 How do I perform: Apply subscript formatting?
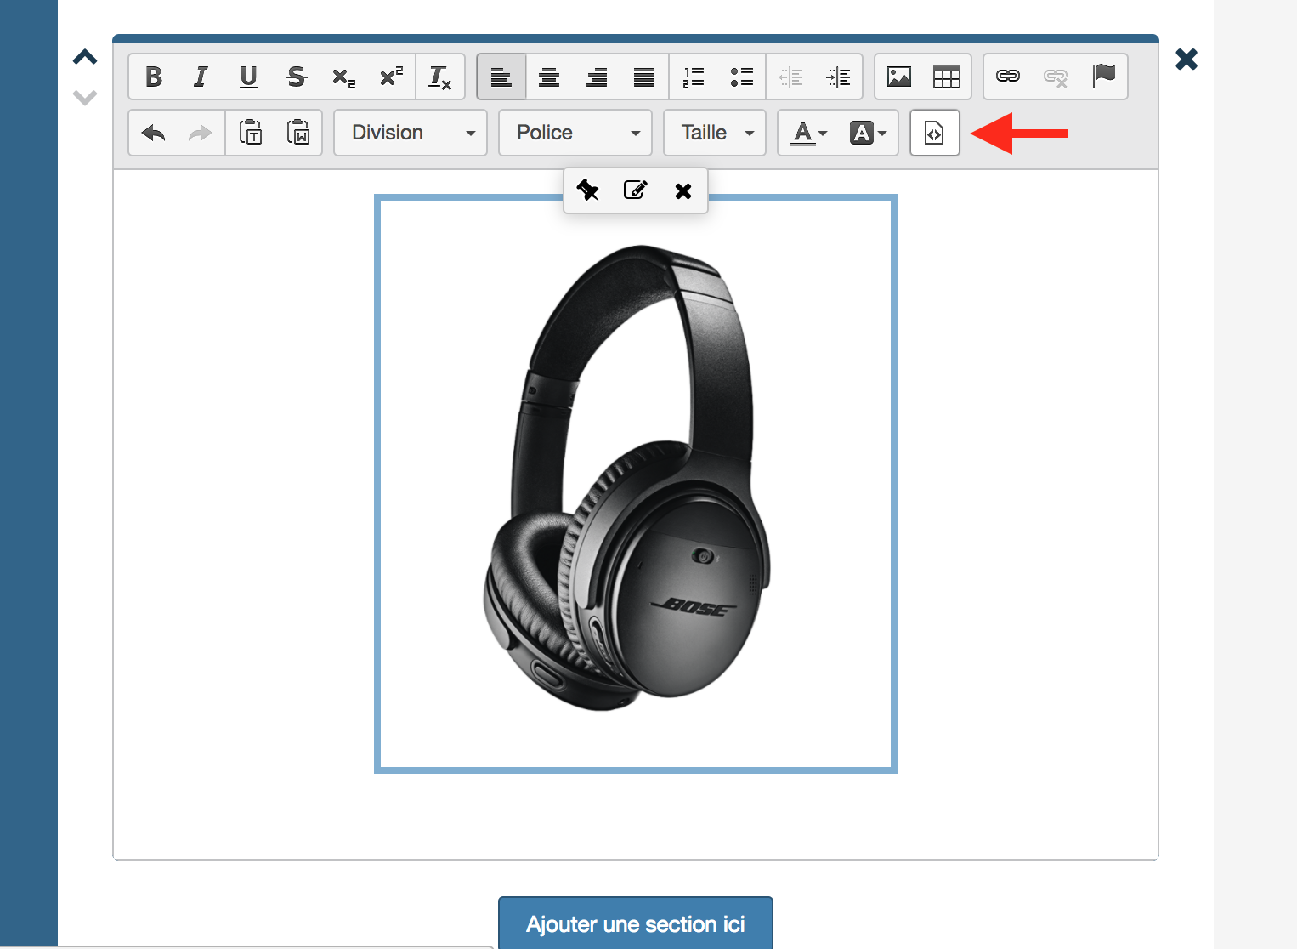[x=343, y=77]
